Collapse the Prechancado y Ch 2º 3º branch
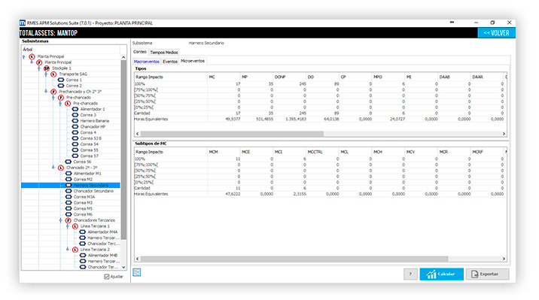Image resolution: width=539 pixels, height=300 pixels. pos(46,92)
